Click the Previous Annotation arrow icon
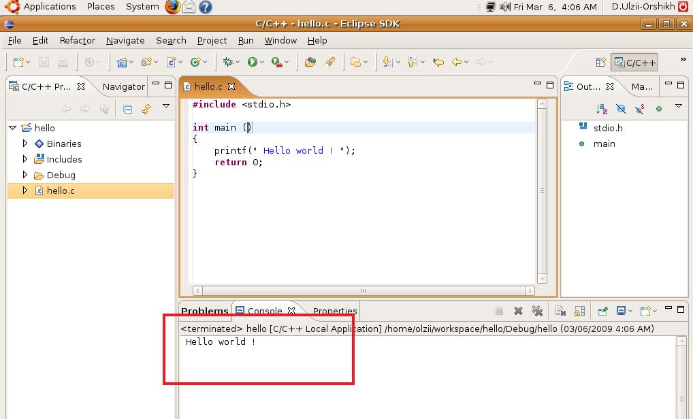693x419 pixels. click(413, 63)
